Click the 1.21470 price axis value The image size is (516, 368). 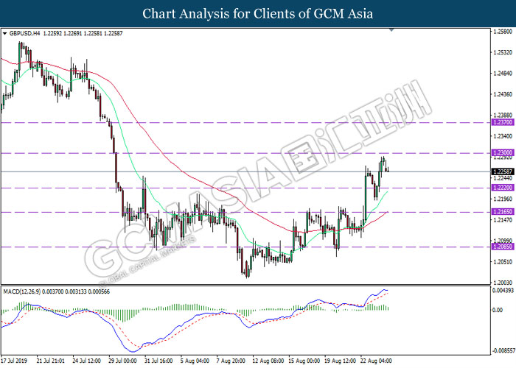(503, 220)
